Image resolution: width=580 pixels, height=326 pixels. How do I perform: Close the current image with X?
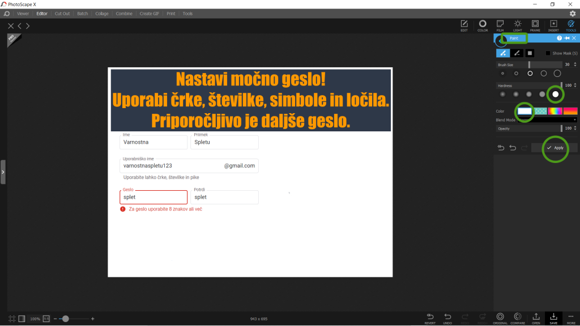click(11, 26)
